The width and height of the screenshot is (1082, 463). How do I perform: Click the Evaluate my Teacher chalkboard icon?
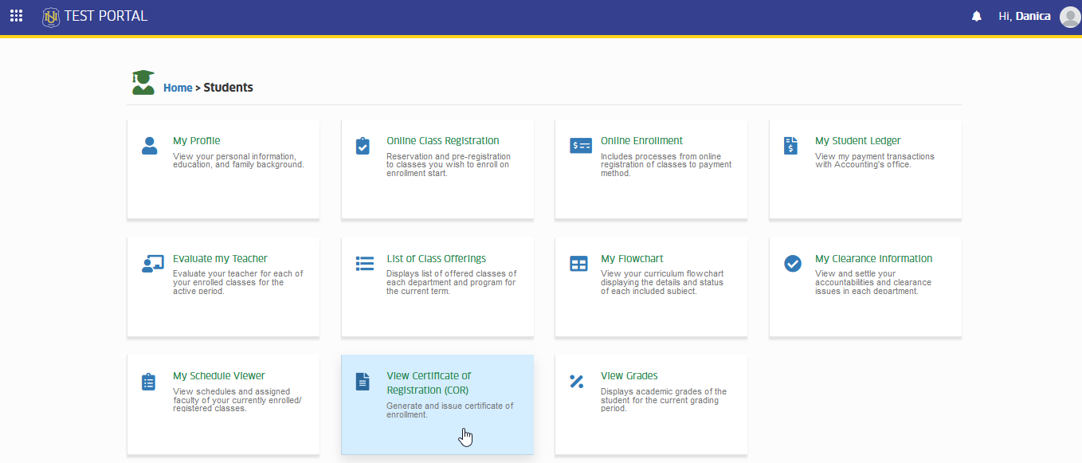pyautogui.click(x=152, y=264)
